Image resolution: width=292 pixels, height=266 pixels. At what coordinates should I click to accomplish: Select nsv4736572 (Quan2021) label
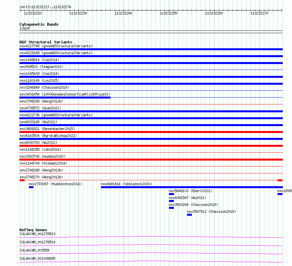pos(40,108)
